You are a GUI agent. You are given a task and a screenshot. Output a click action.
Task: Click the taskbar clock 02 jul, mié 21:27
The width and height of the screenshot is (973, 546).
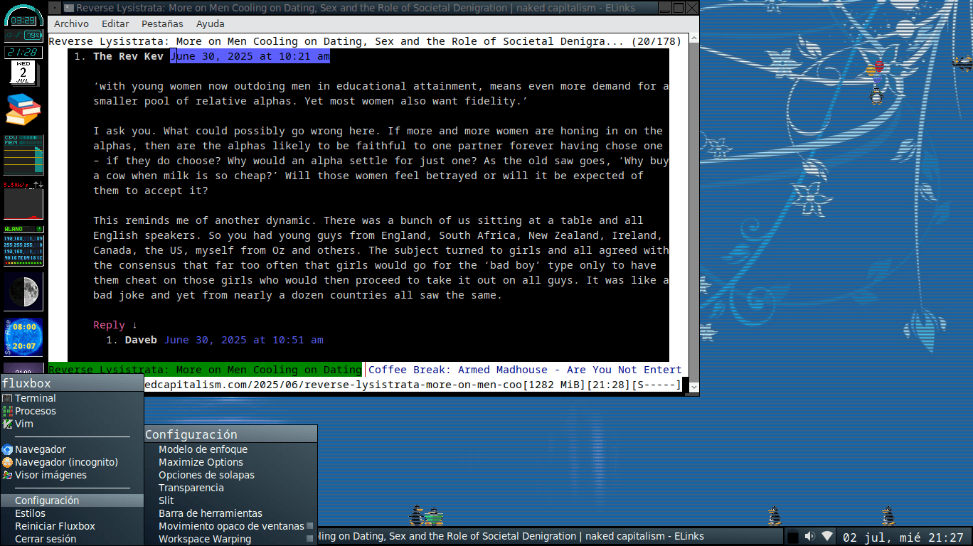point(903,537)
